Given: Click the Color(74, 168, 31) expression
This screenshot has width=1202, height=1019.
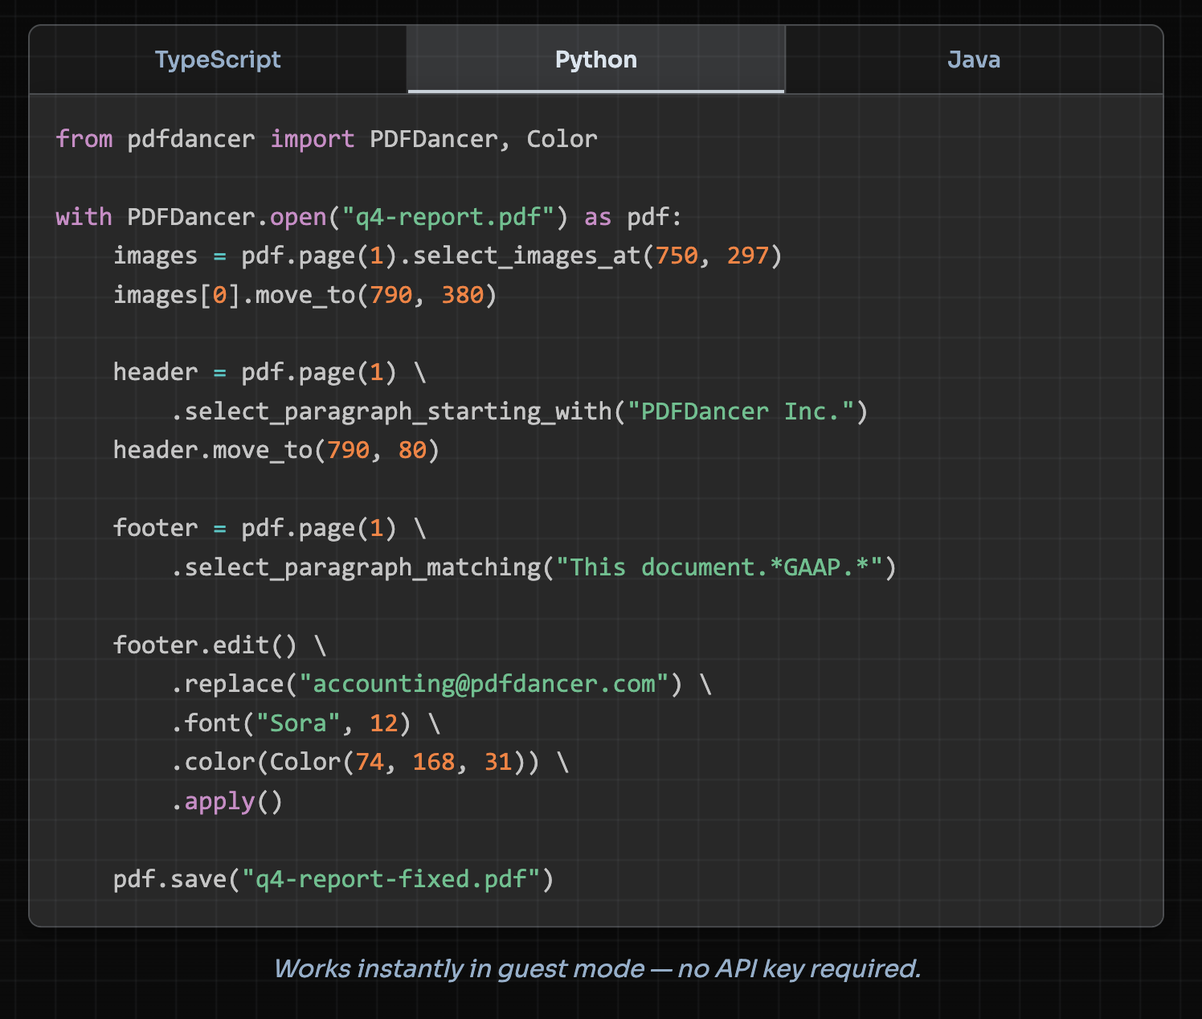Looking at the screenshot, I should pos(398,762).
